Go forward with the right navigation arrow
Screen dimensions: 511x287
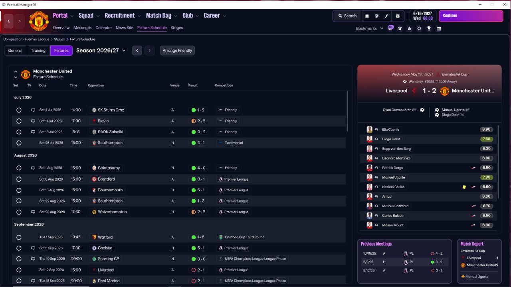coord(19,21)
